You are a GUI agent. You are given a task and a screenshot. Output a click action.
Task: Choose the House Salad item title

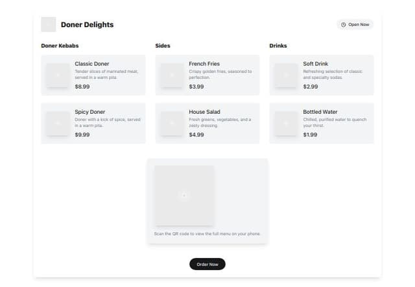tap(205, 112)
